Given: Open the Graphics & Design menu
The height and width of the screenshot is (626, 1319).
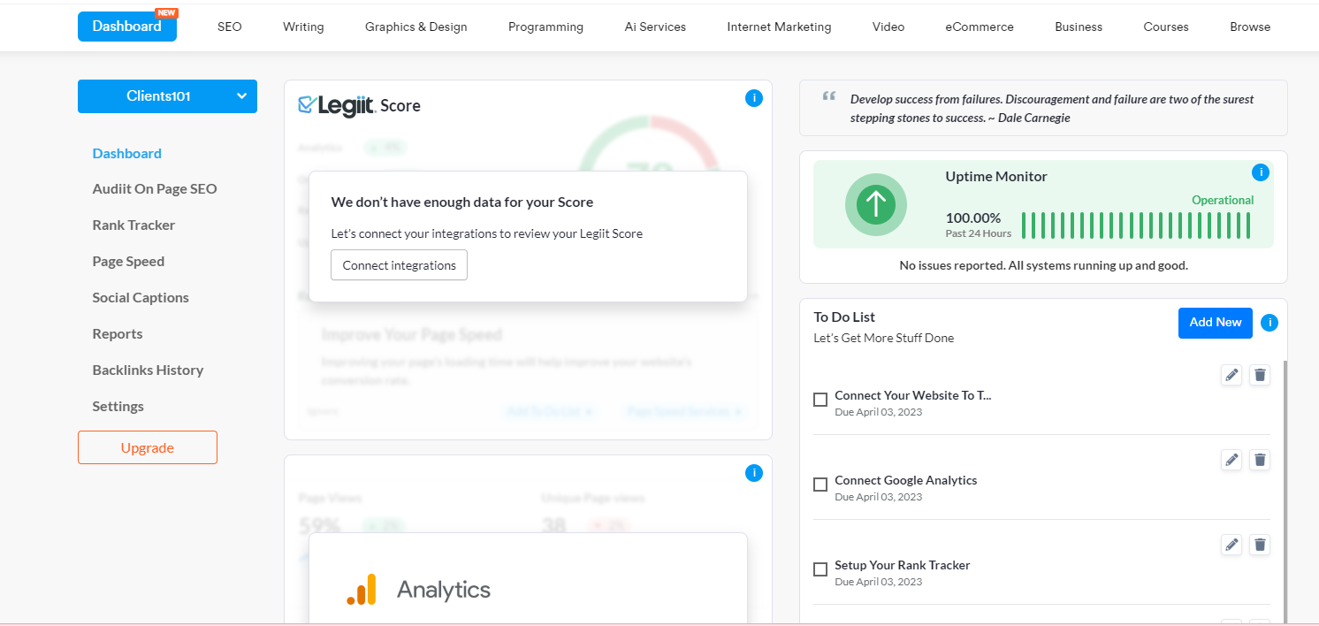Looking at the screenshot, I should click(x=416, y=27).
